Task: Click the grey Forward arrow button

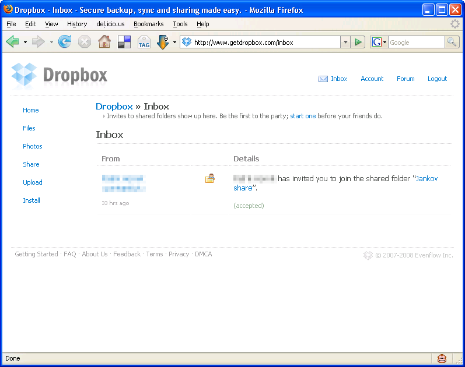Action: pos(39,42)
